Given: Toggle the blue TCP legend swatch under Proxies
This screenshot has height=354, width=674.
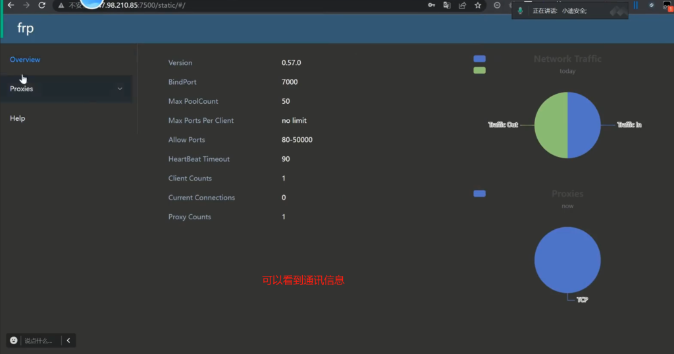Looking at the screenshot, I should 479,194.
